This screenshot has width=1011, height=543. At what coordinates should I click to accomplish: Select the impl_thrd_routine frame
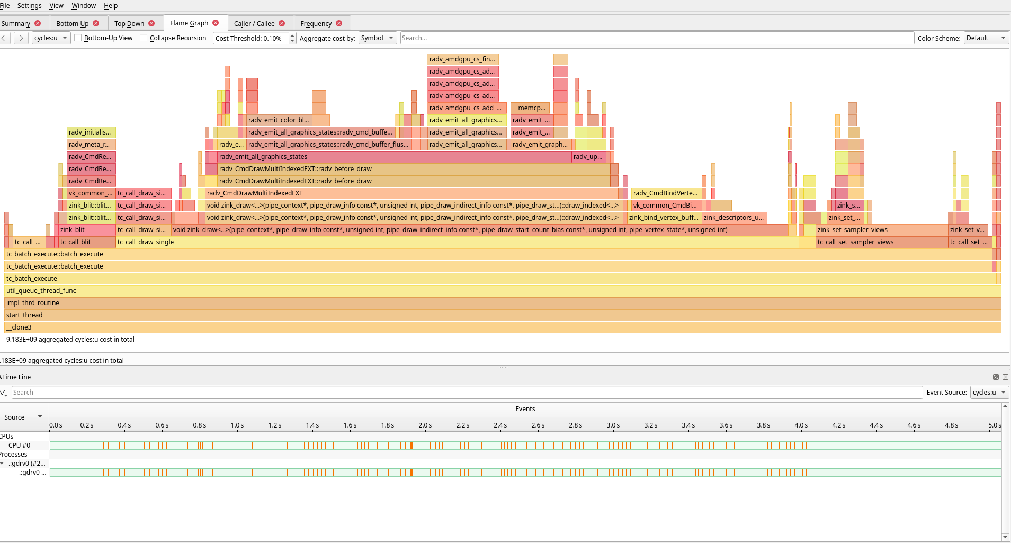503,303
